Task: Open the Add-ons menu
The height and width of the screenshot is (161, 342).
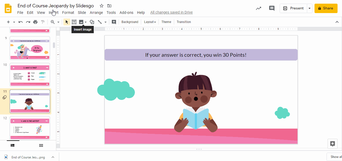Action: [x=126, y=13]
